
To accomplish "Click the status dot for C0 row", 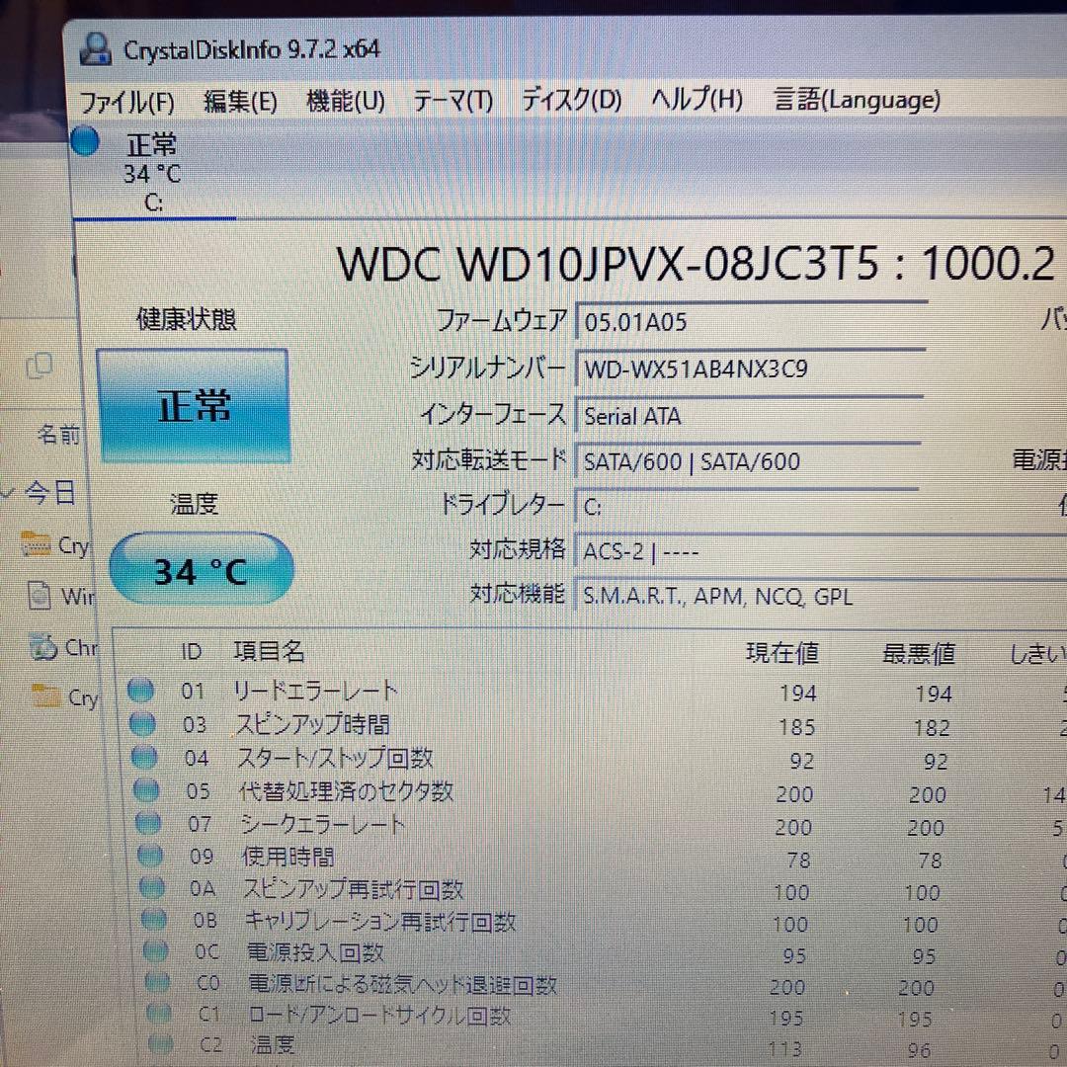I will point(157,982).
